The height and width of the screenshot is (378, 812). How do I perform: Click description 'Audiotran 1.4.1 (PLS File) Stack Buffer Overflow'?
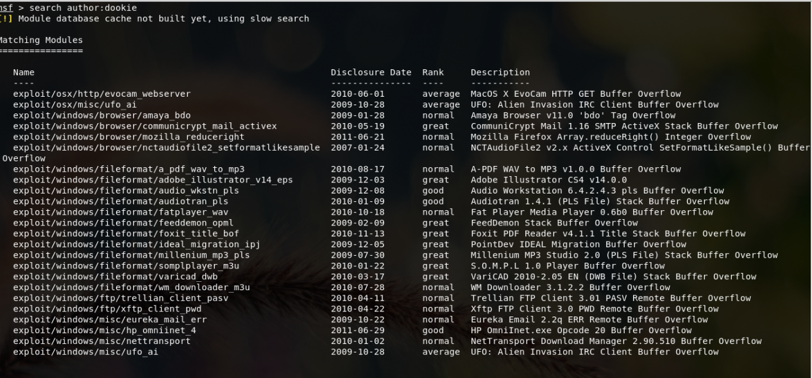600,201
